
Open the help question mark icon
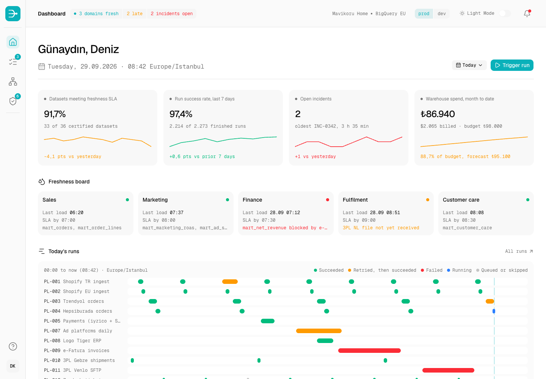click(13, 346)
